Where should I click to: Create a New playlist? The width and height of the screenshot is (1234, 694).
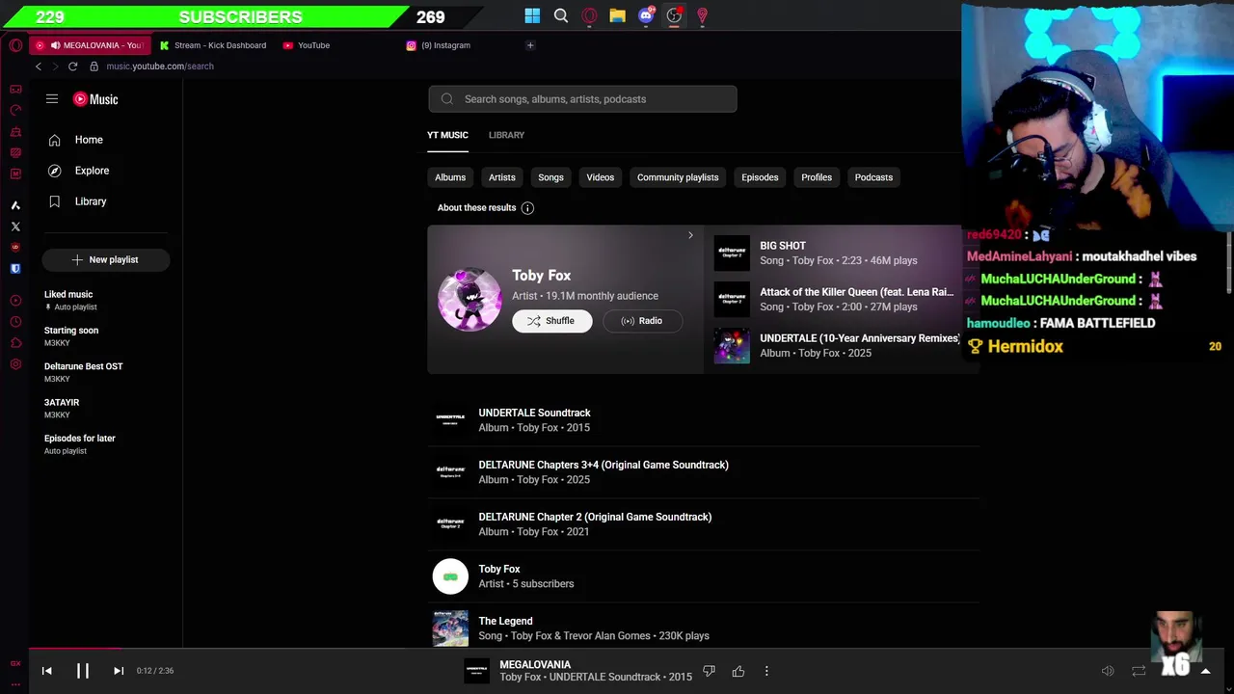coord(106,259)
